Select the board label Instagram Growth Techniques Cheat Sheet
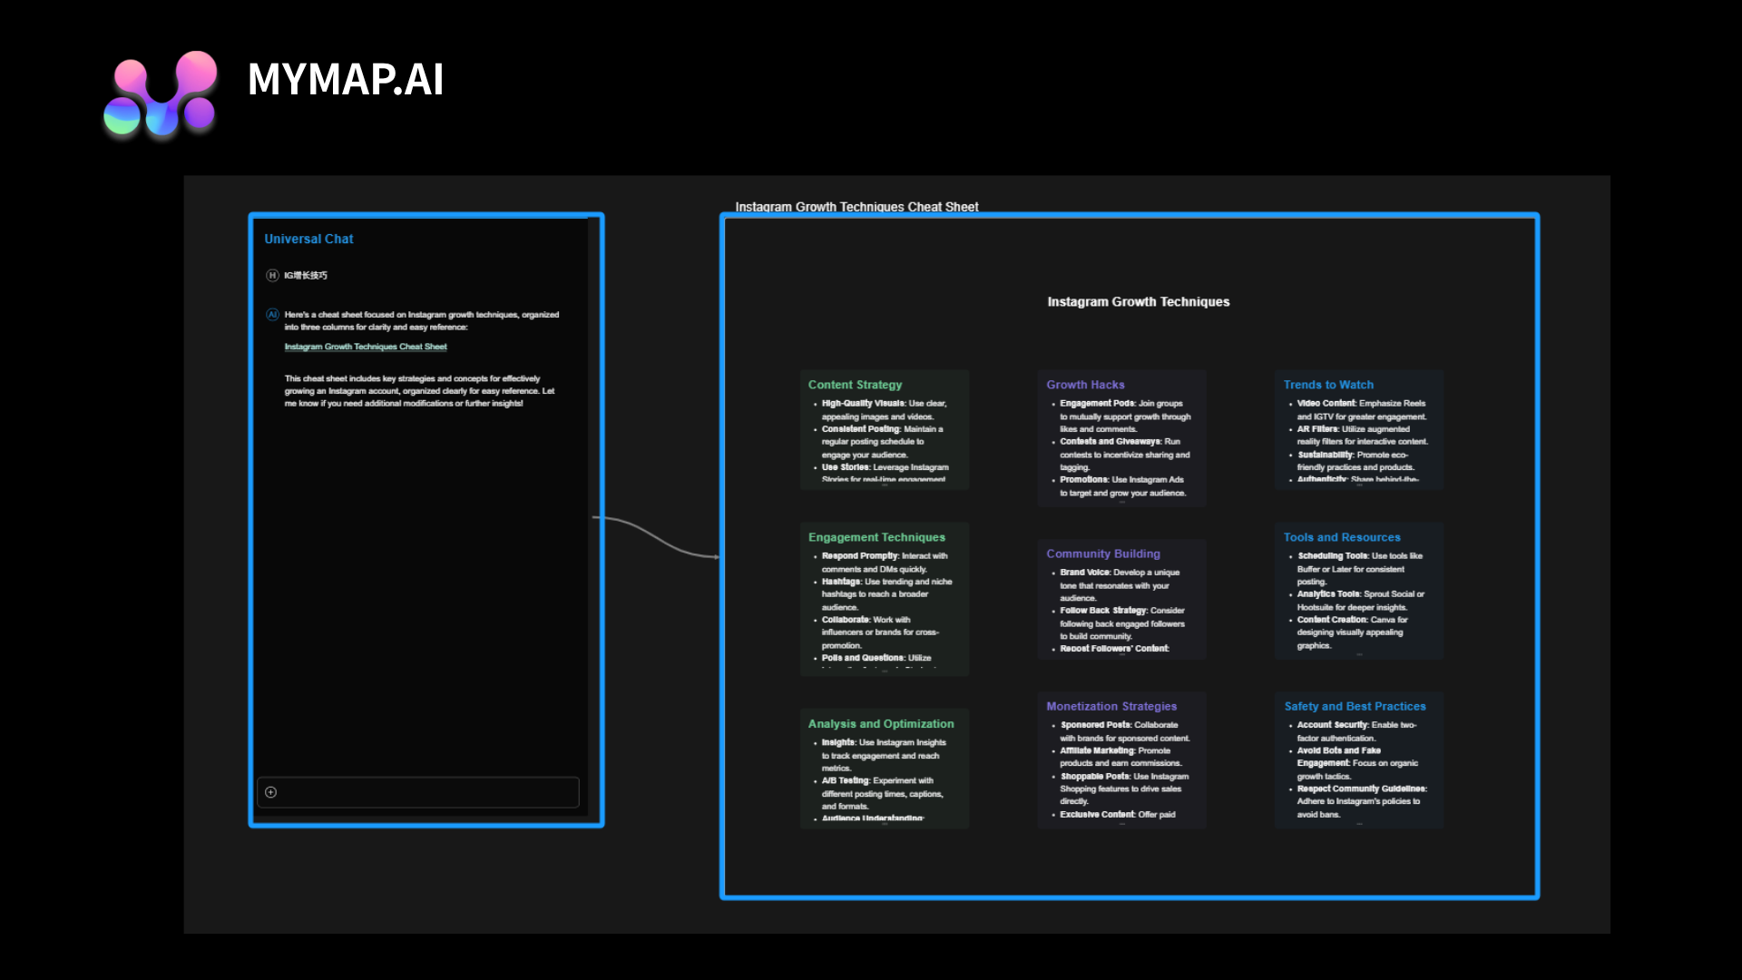 (x=856, y=207)
